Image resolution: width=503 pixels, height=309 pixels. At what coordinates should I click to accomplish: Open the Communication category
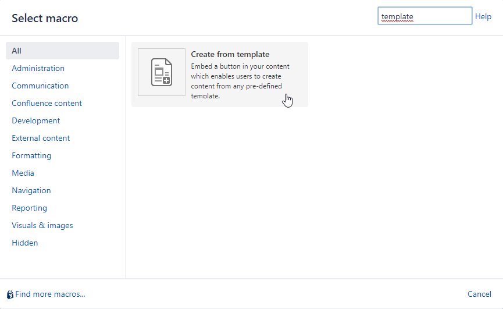click(40, 86)
